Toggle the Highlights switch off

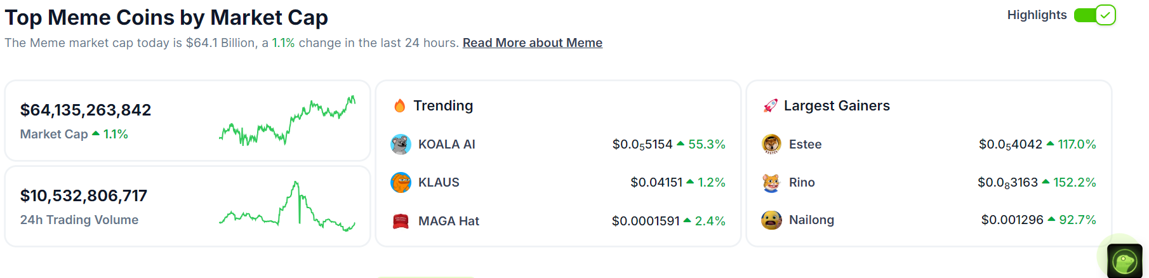pyautogui.click(x=1094, y=15)
